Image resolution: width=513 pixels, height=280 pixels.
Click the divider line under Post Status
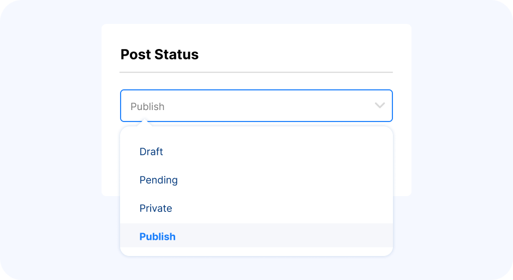pyautogui.click(x=256, y=72)
